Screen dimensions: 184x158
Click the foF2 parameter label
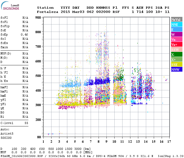(4, 18)
